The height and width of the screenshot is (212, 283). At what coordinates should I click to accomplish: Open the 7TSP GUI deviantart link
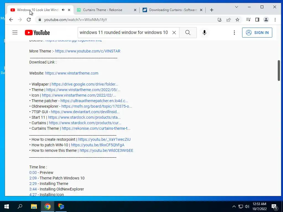(x=85, y=112)
